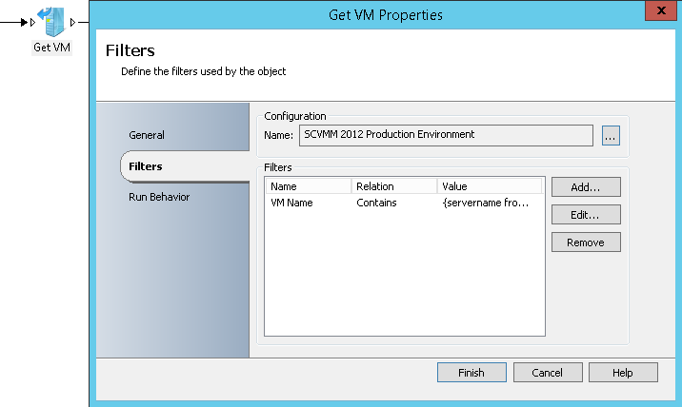682x407 pixels.
Task: Click the Edit... filter button
Action: 586,215
